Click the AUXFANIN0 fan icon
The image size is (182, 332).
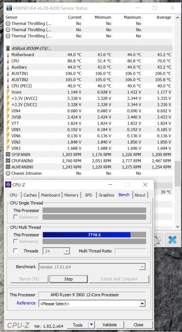8,167
